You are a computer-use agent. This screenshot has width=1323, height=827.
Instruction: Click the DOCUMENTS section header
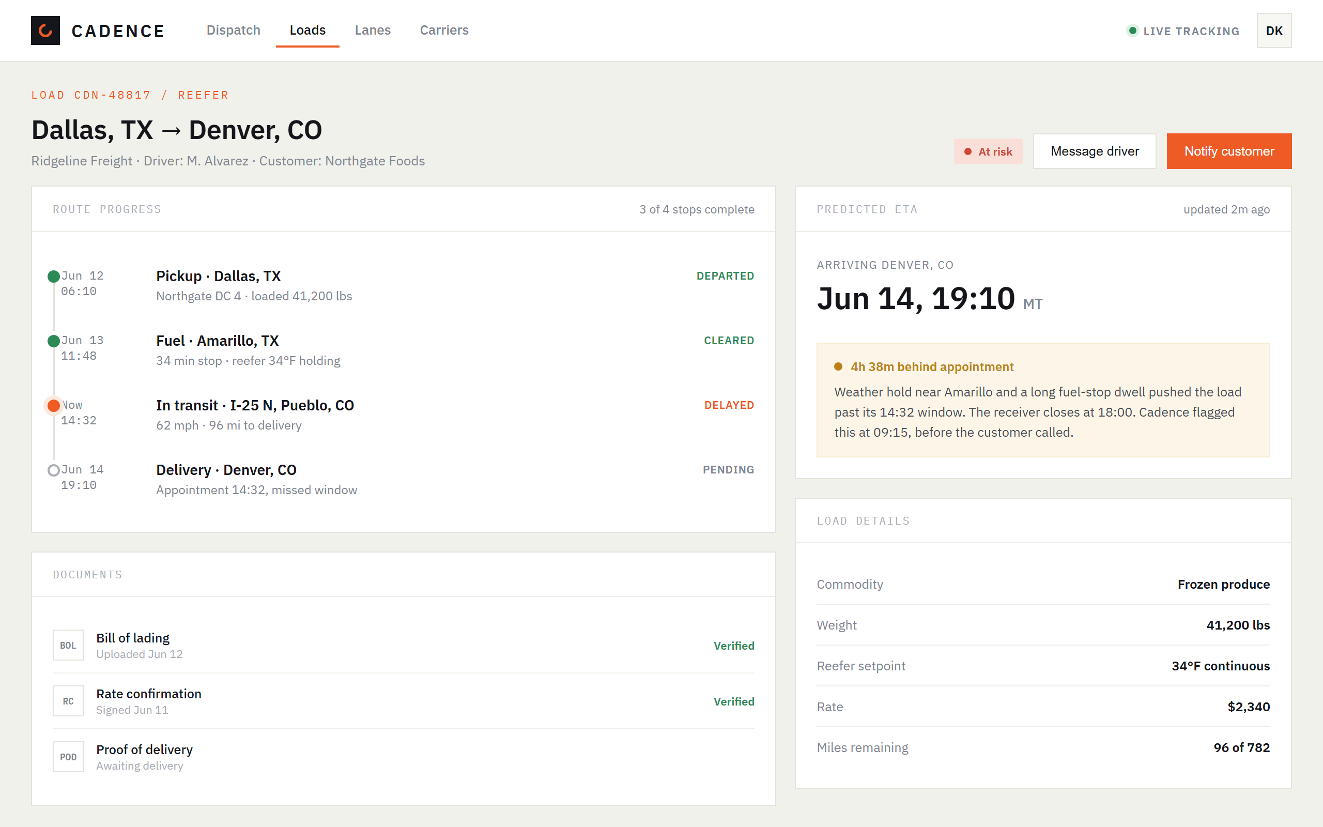coord(87,575)
